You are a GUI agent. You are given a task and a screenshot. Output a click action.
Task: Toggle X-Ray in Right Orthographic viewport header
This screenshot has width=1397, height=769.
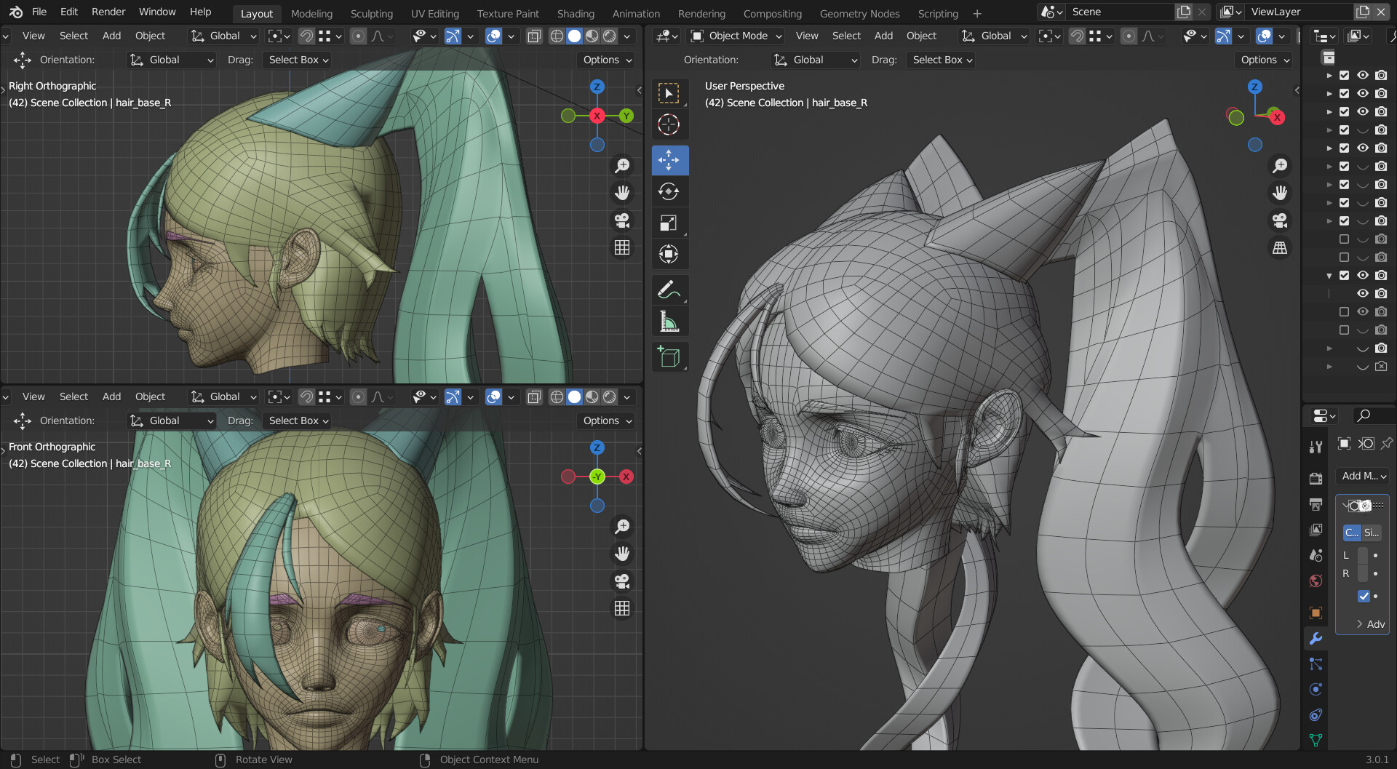click(x=534, y=36)
